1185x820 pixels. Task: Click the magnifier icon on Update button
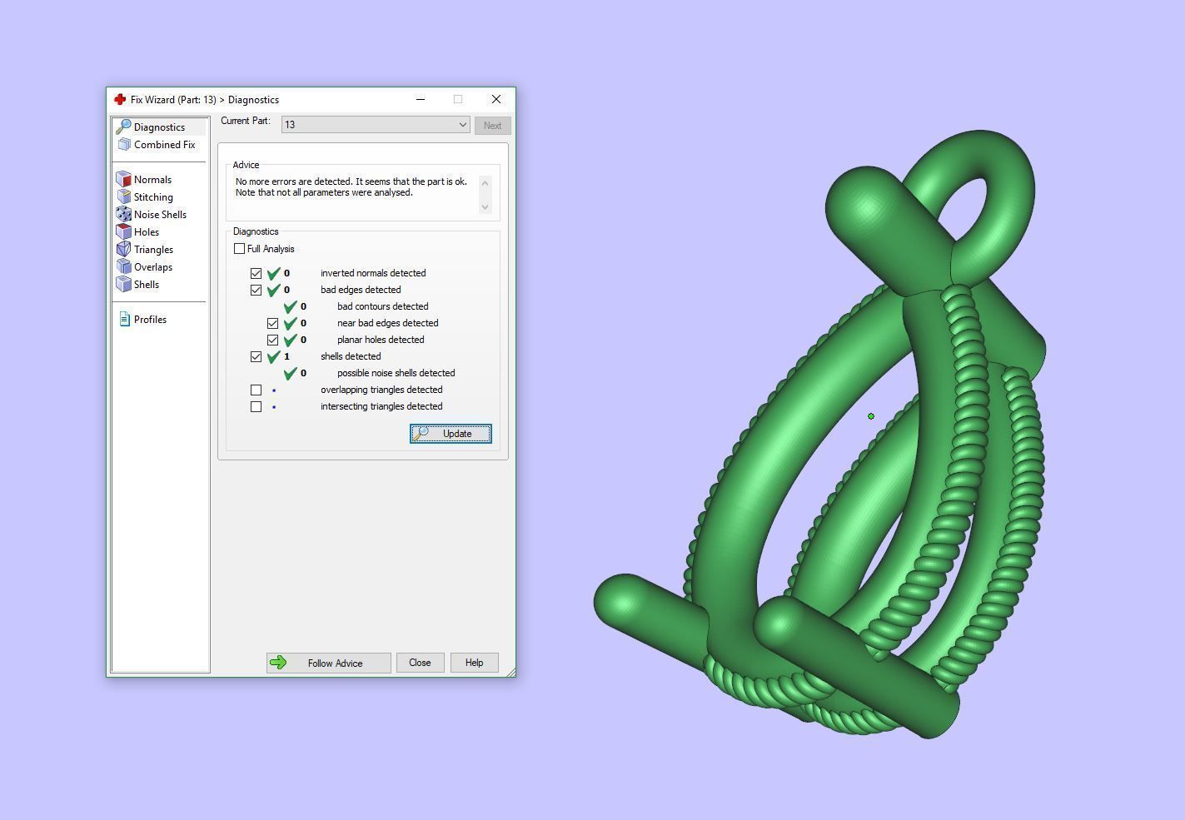[x=422, y=433]
